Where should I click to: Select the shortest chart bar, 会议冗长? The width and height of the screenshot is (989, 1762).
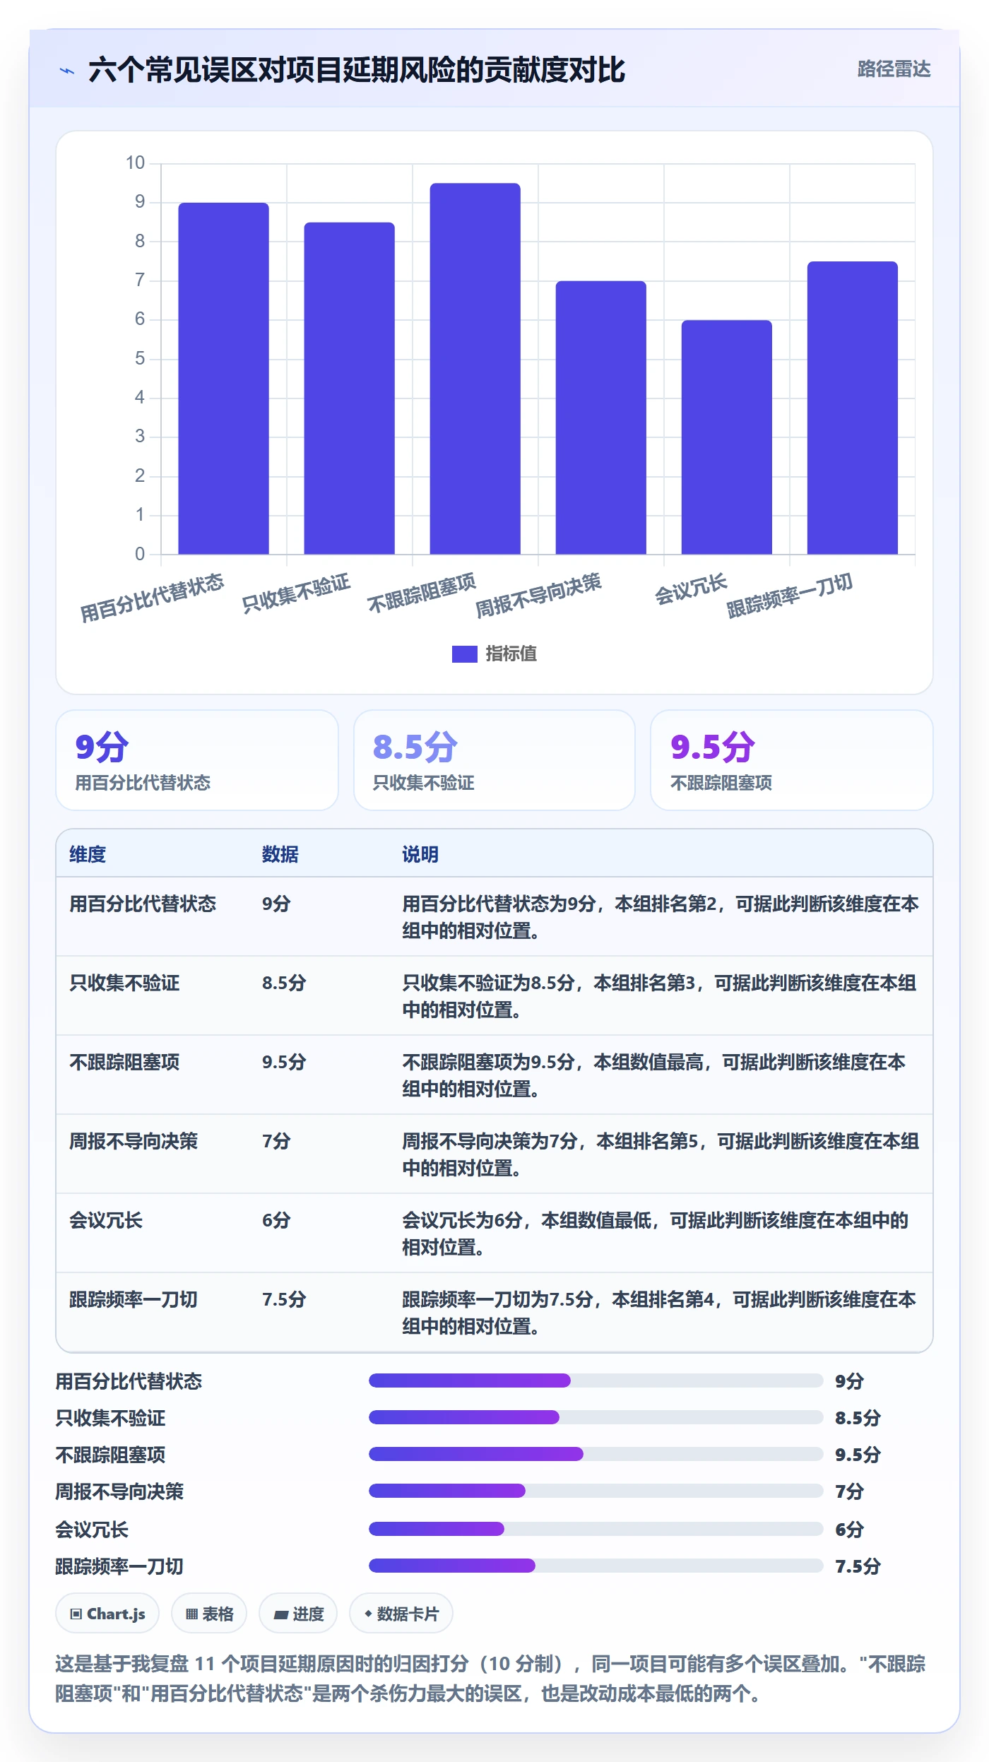coord(726,437)
